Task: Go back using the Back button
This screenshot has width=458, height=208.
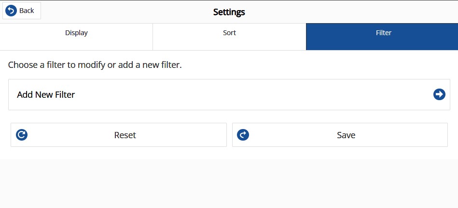Action: 22,11
